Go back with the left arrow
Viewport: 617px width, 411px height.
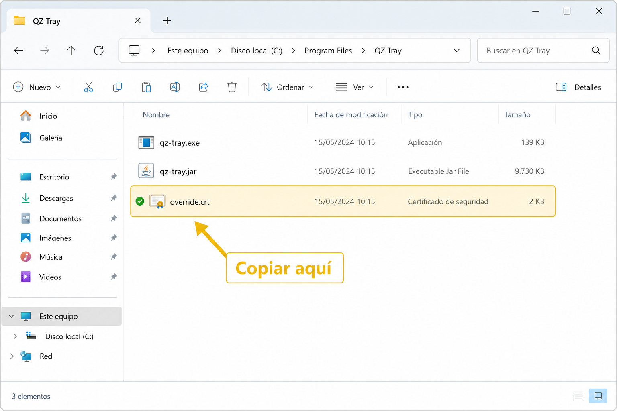click(18, 50)
